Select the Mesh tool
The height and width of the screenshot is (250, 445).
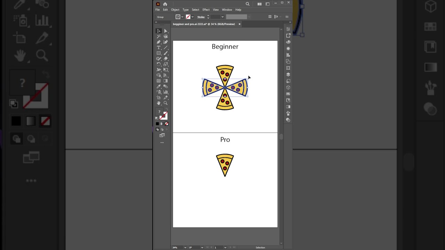click(x=159, y=81)
